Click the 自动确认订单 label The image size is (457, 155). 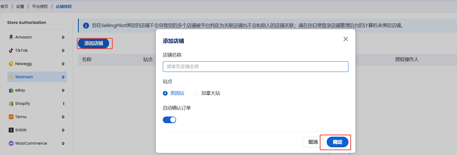click(177, 108)
